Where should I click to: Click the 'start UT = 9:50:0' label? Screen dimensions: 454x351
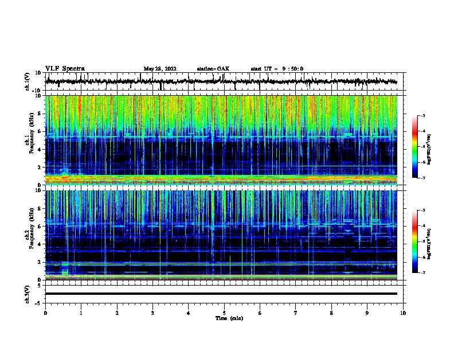click(x=277, y=69)
